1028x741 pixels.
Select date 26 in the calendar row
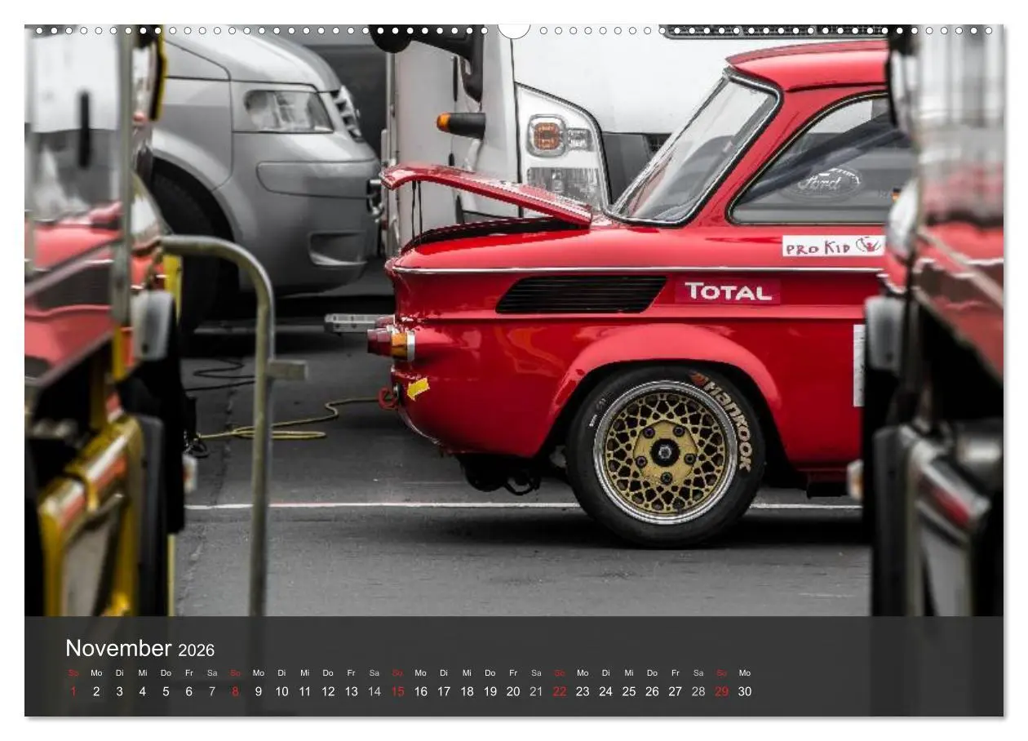click(x=652, y=691)
